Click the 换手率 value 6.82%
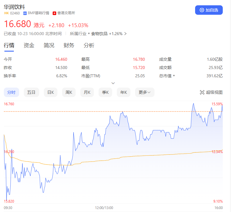The height and width of the screenshot is (212, 231). (62, 76)
